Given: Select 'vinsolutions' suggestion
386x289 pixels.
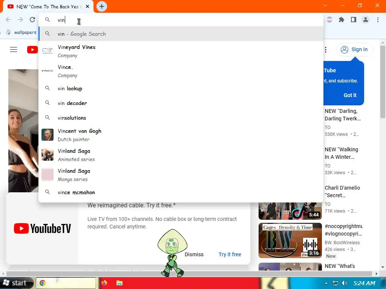Looking at the screenshot, I should [181, 118].
